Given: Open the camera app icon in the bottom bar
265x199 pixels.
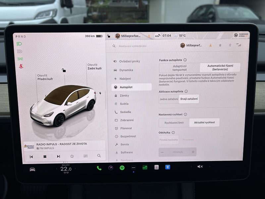Looking at the screenshot, I should click(x=111, y=168).
